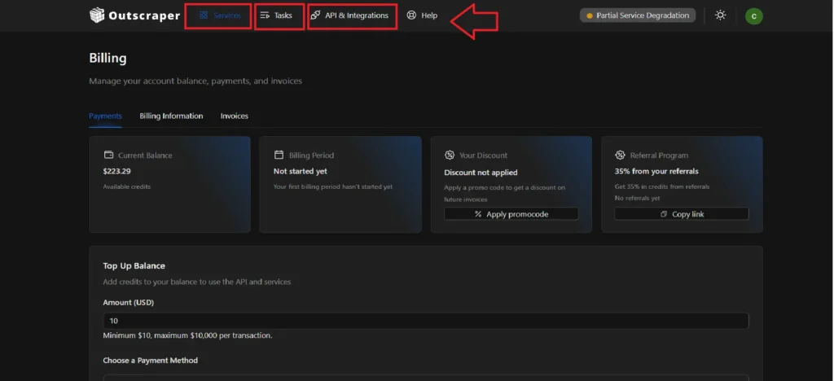Click the Services grid icon
This screenshot has width=834, height=381.
204,15
